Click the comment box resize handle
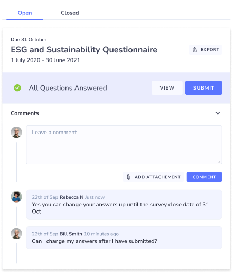 click(x=220, y=162)
